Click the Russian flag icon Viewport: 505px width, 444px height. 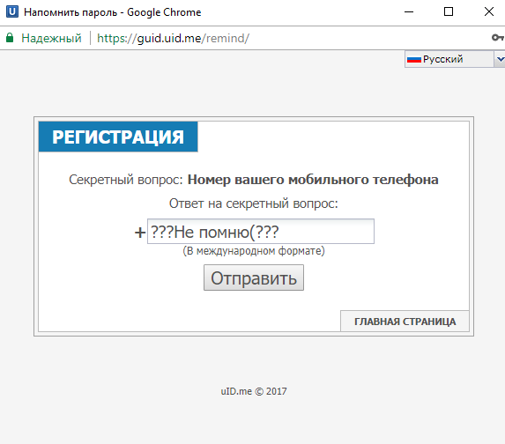(x=414, y=59)
